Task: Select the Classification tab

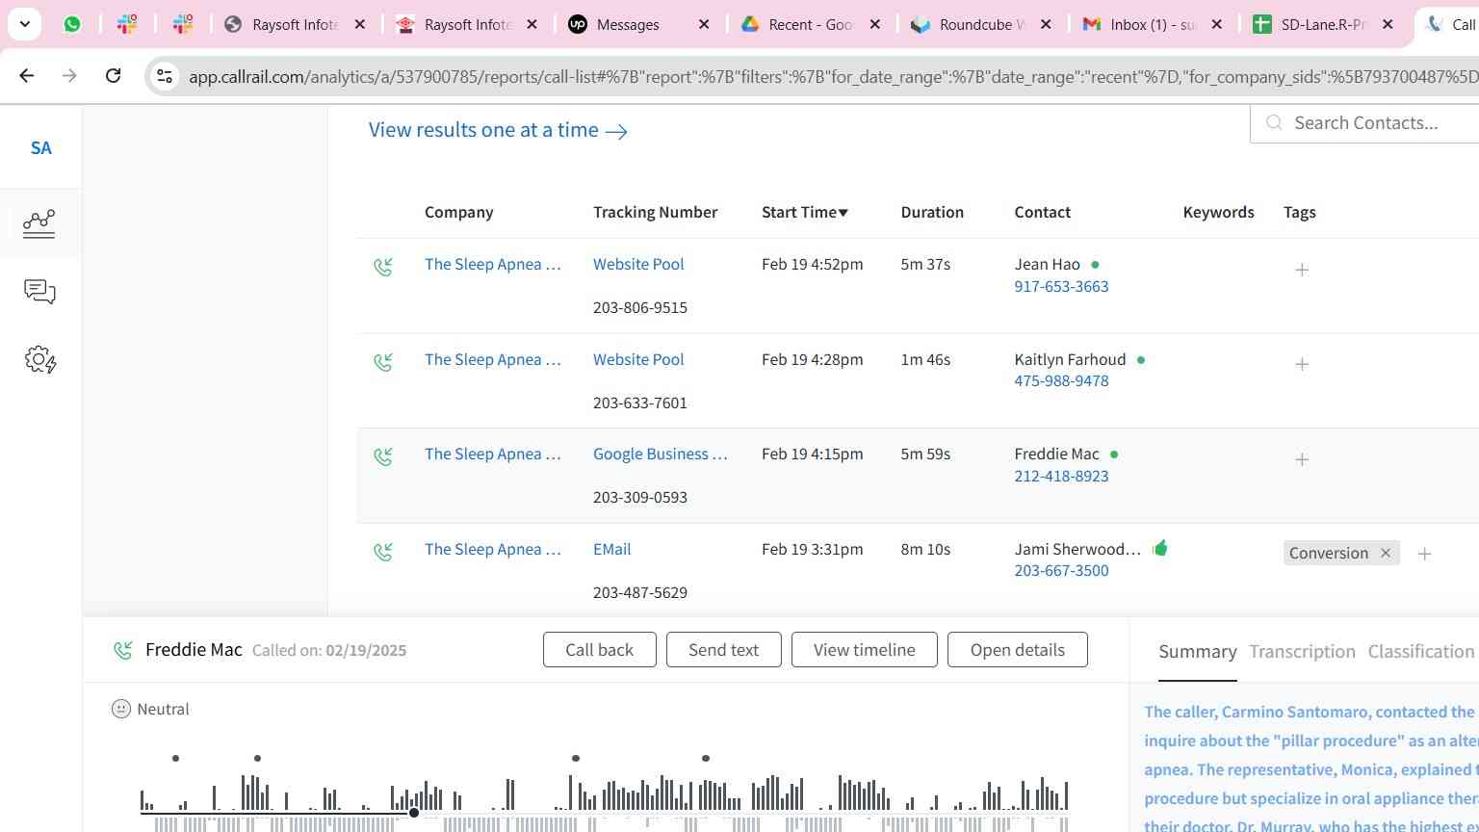Action: tap(1420, 652)
